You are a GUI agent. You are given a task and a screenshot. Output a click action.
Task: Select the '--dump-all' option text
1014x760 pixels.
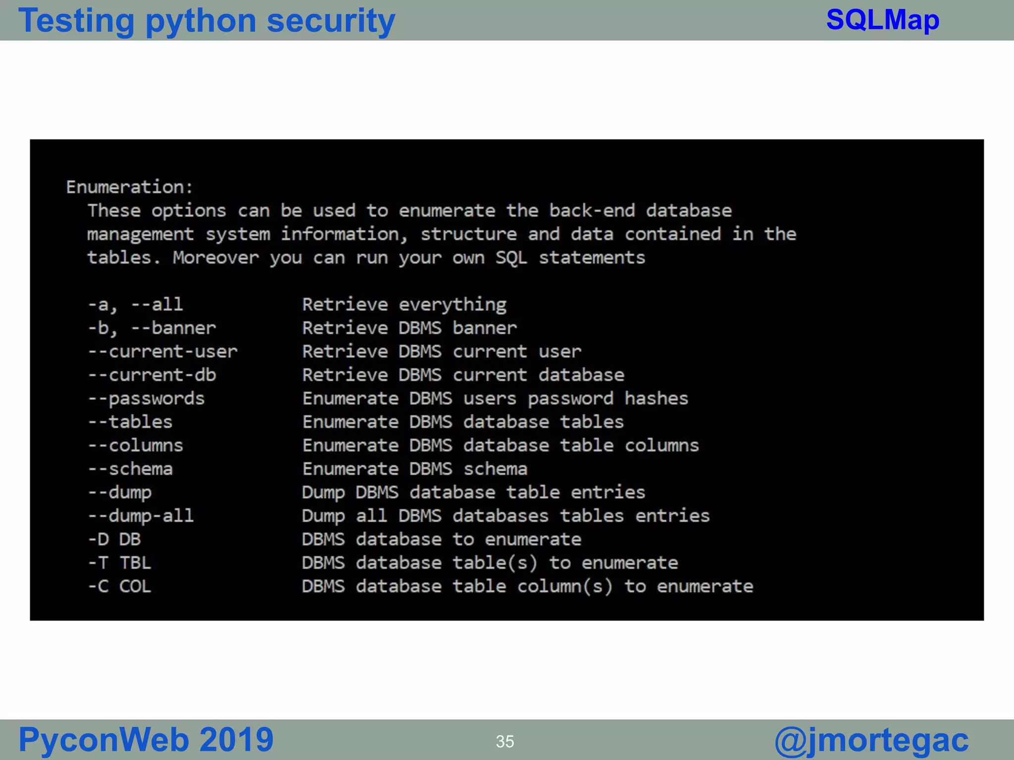pyautogui.click(x=141, y=516)
